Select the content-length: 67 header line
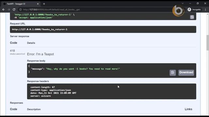Screen dimensions: 209x117 coord(42,87)
